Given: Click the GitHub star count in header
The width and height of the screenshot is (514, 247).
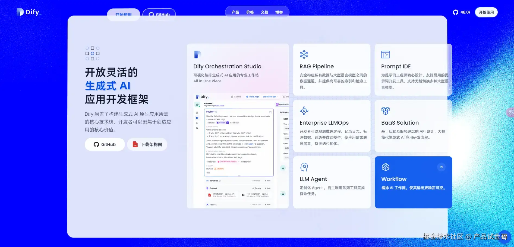Looking at the screenshot, I should point(461,12).
